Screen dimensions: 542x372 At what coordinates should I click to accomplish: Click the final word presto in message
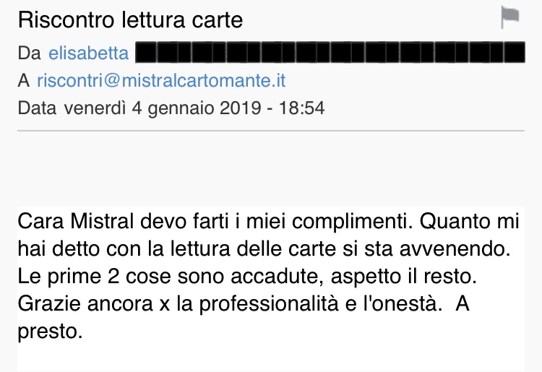(x=50, y=332)
